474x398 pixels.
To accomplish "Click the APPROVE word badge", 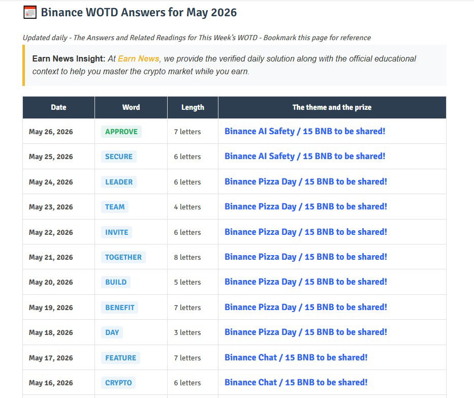I will [x=121, y=132].
